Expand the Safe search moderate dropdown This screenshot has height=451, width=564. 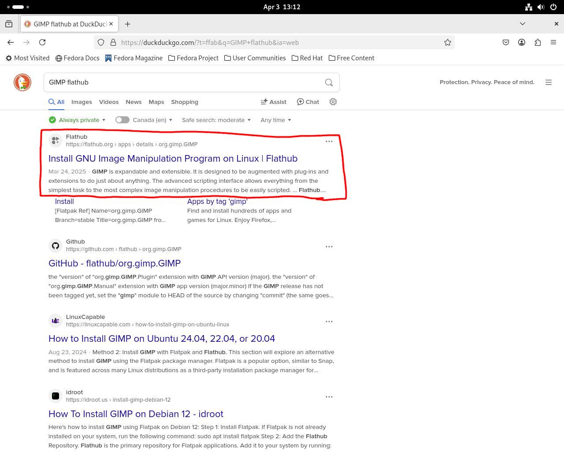tap(216, 120)
